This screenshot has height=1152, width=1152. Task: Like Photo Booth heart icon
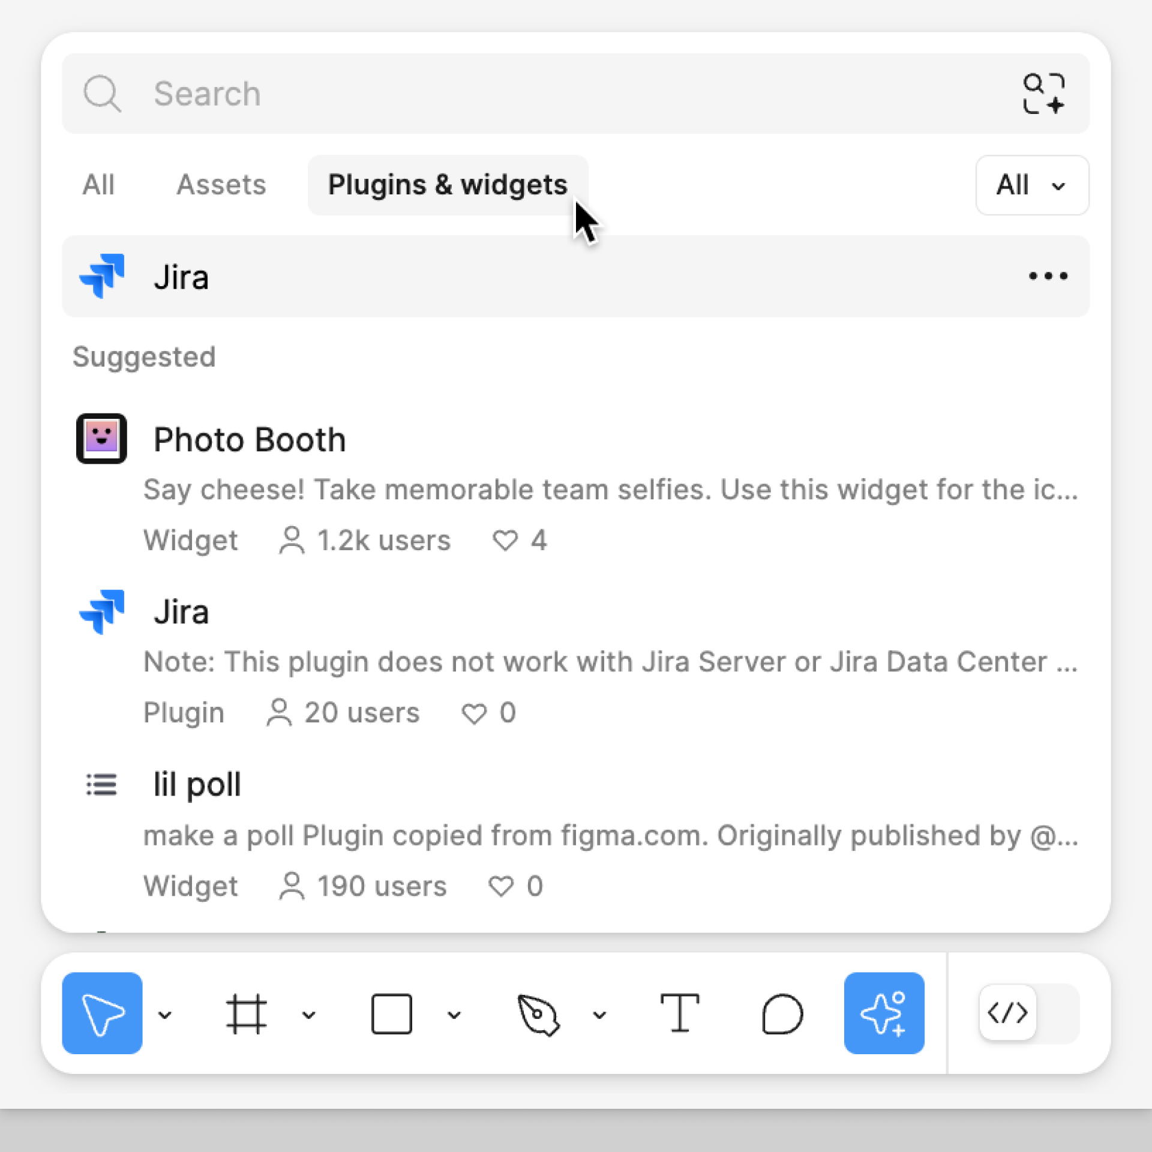505,540
